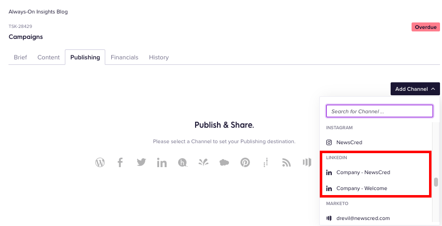Viewport: 442px width, 226px height.
Task: Click the Salesforce cloud icon
Action: click(224, 163)
